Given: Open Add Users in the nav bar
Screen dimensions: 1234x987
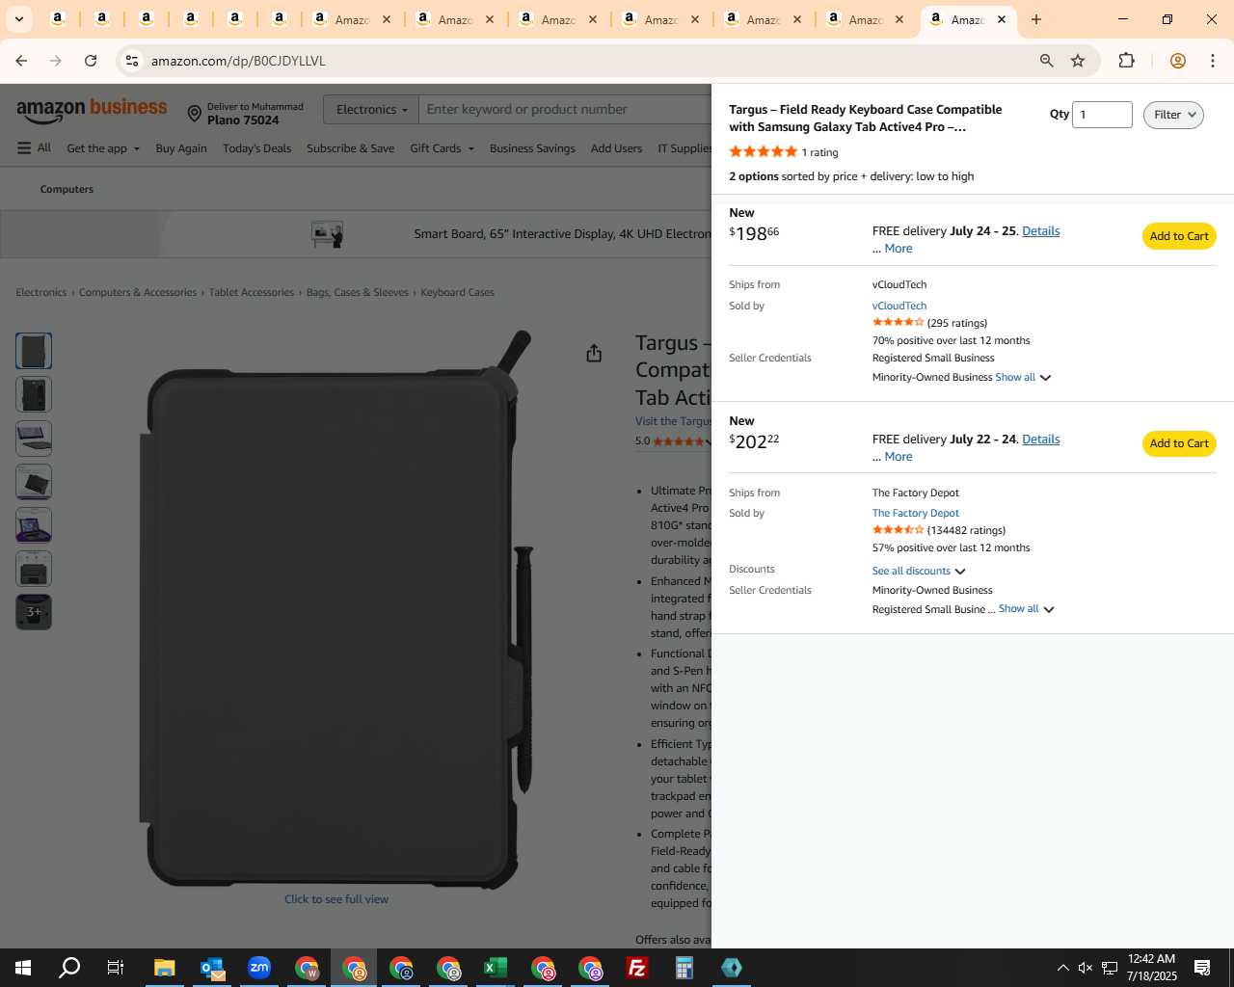Looking at the screenshot, I should point(616,148).
